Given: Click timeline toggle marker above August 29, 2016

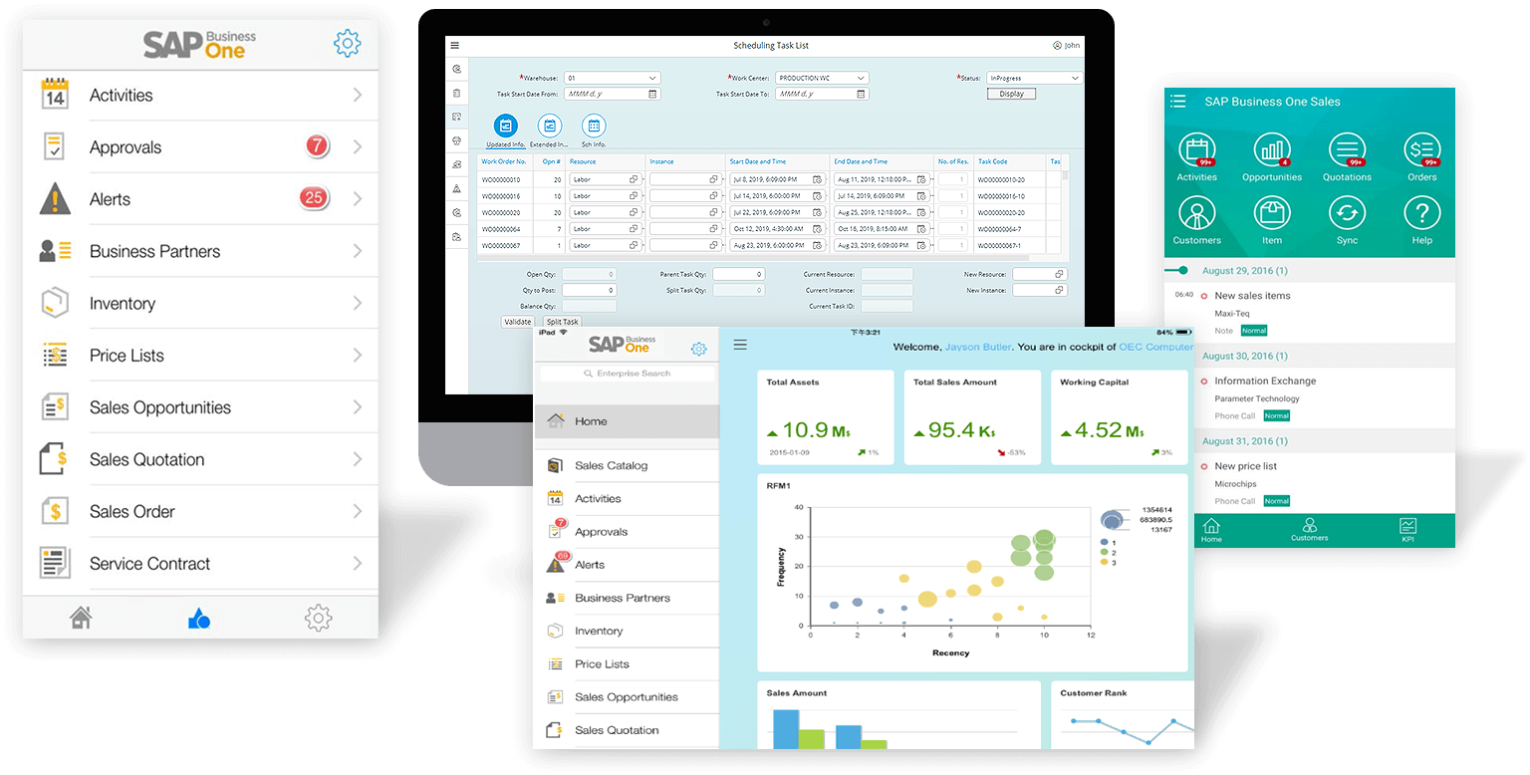Looking at the screenshot, I should click(1177, 270).
